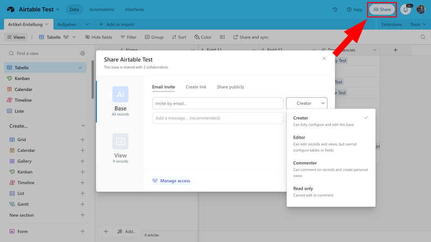
Task: Click the row height icon
Action: point(222,37)
